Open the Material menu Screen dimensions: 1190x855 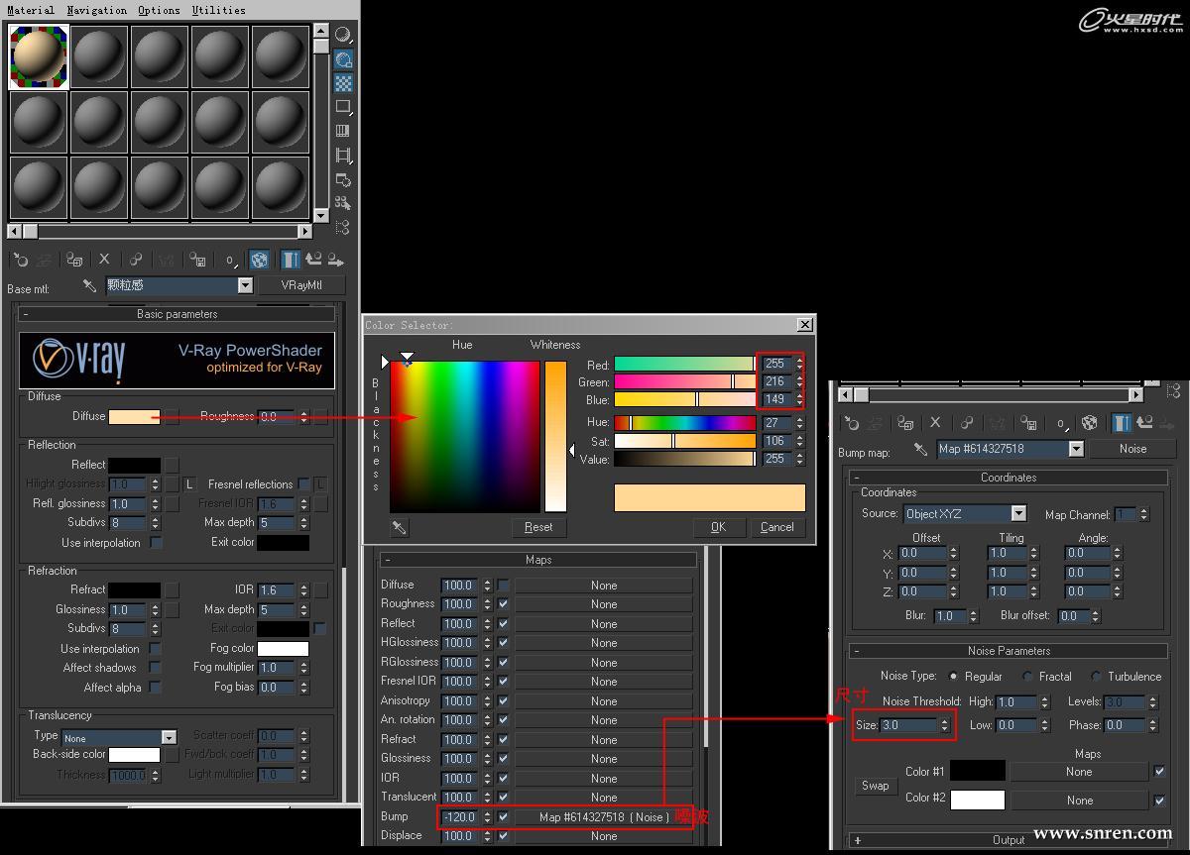[31, 10]
